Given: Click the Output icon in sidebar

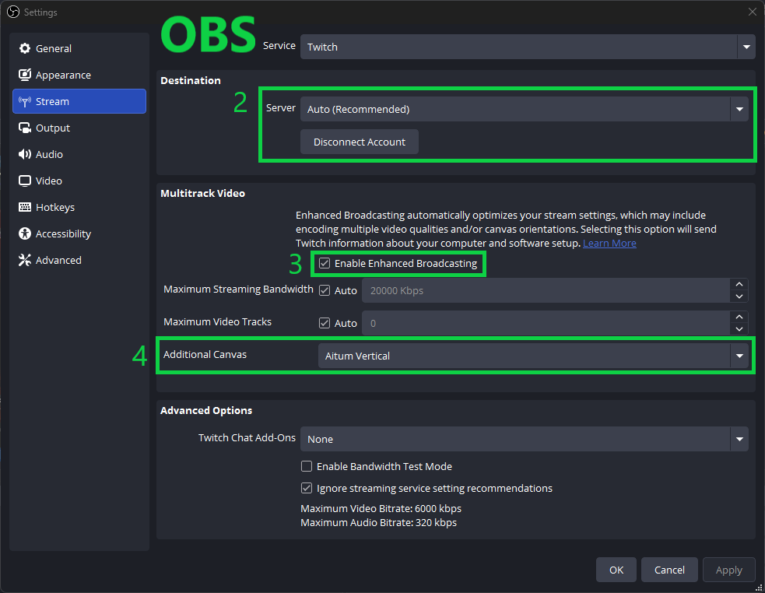Looking at the screenshot, I should click(24, 128).
